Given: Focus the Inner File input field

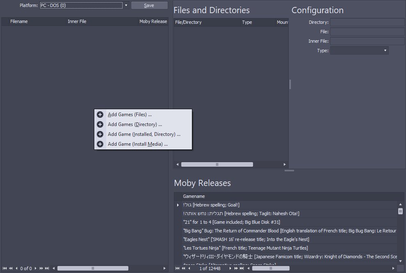Looking at the screenshot, I should [367, 41].
